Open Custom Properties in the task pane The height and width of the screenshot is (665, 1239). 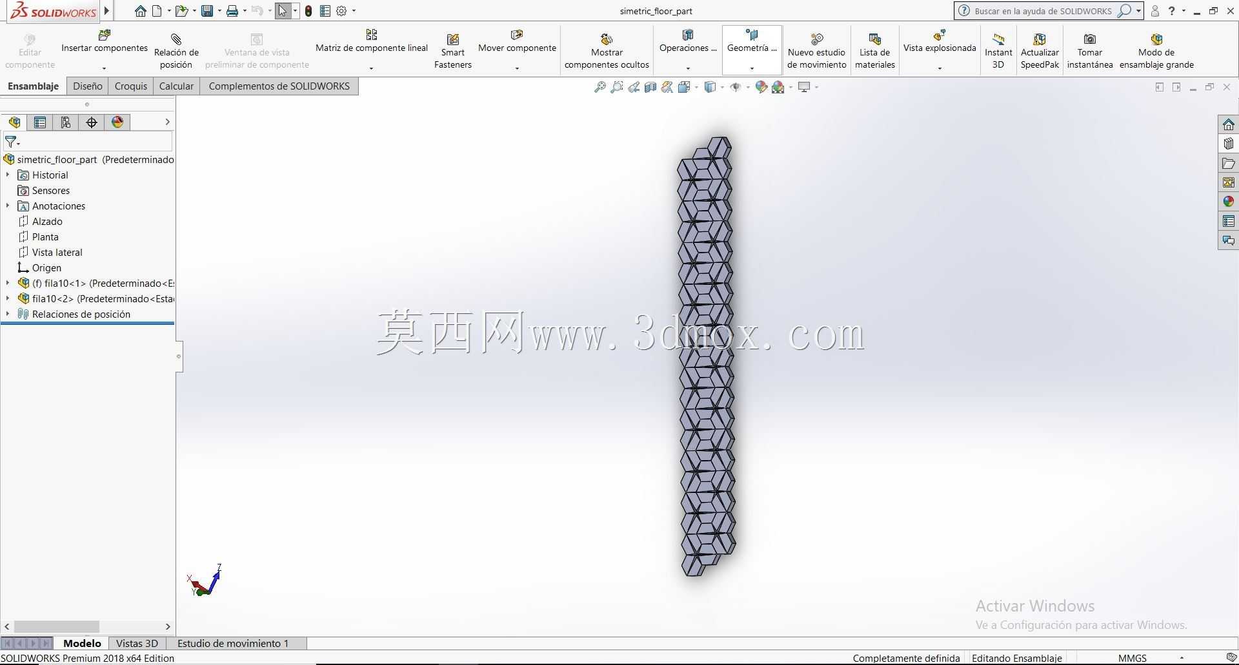coord(1228,221)
